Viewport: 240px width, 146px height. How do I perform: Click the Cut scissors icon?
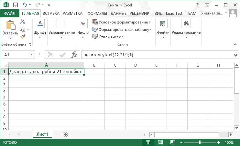pyautogui.click(x=23, y=22)
